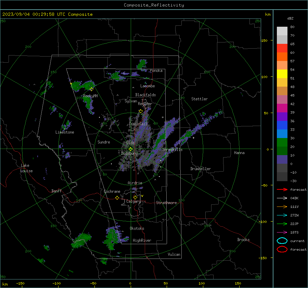Select the white 04DK arrow symbol
This screenshot has width=308, height=288.
coord(282,198)
